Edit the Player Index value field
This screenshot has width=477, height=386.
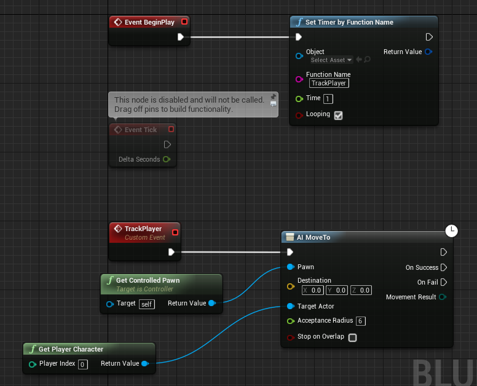[x=83, y=364]
